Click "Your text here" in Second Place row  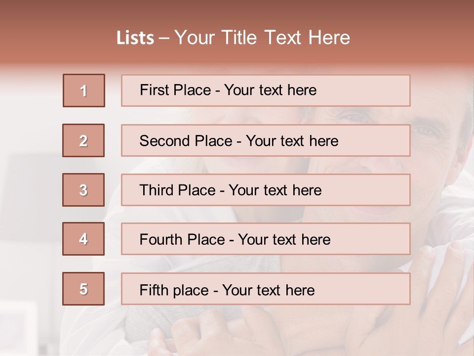(x=292, y=141)
